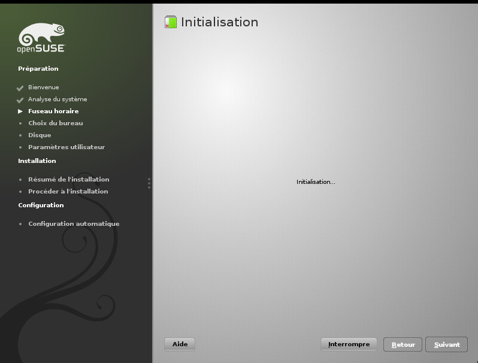Select Procéder à l'installation step

tap(68, 192)
